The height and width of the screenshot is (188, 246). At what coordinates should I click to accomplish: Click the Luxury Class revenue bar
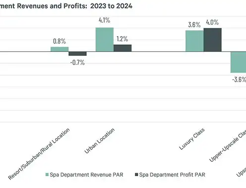pyautogui.click(x=194, y=41)
